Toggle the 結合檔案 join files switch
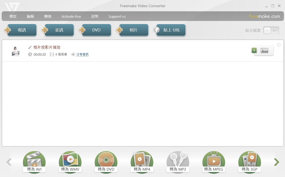This screenshot has width=285, height=177. [x=271, y=31]
